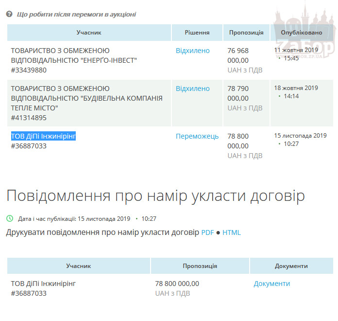This screenshot has width=338, height=321.
Task: Click the top table 'Пропозиція' column header
Action: [246, 33]
